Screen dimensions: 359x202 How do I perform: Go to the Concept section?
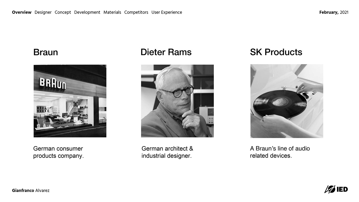[63, 12]
